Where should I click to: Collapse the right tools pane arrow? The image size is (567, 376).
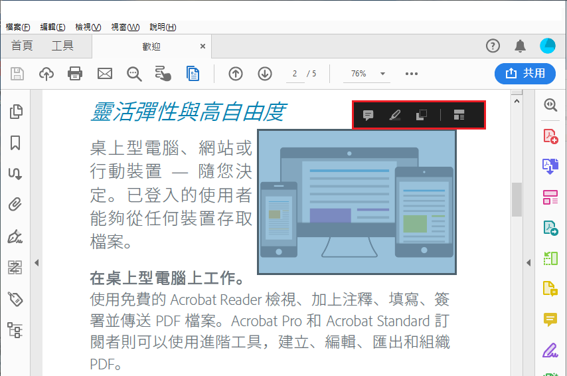click(x=528, y=262)
